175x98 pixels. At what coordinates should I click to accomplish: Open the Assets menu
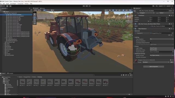tap(7, 4)
